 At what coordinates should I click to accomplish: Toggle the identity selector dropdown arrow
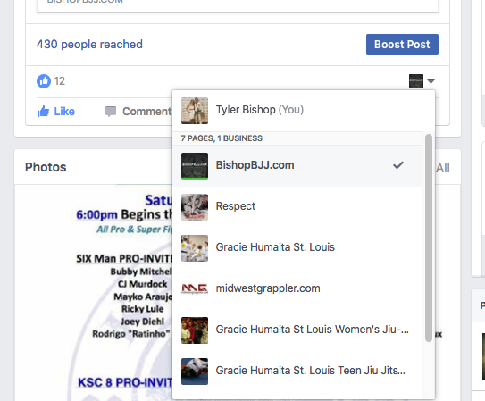click(x=431, y=81)
